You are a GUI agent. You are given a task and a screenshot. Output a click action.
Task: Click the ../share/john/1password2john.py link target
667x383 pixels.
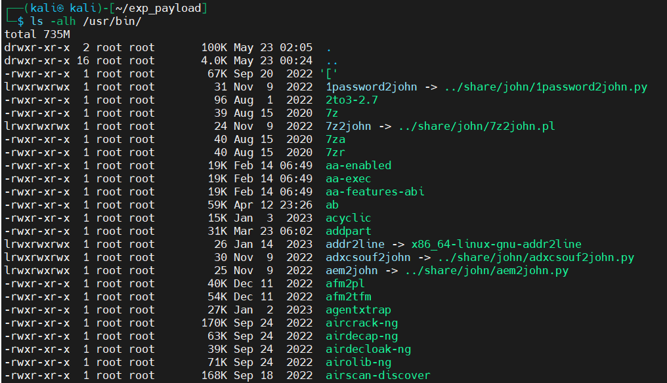546,87
